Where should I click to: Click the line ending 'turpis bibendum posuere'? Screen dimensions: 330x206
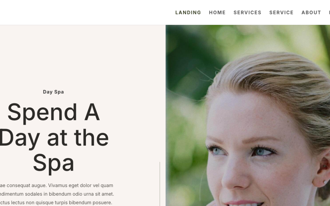pos(56,203)
